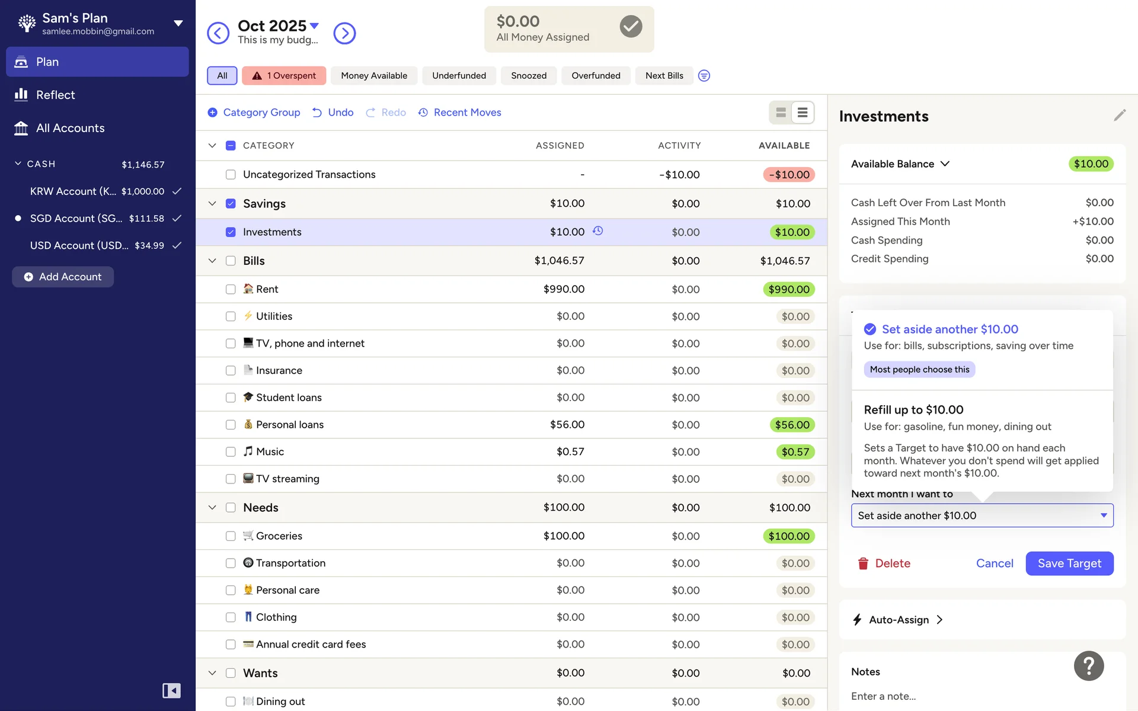Click the pencil icon to edit Investments

1119,116
